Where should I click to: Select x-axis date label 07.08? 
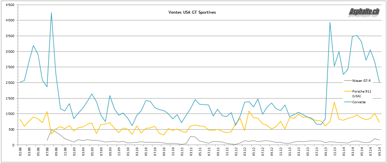(47, 151)
